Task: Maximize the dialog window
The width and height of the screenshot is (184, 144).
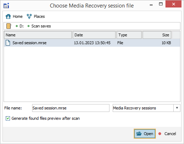Action: point(161,4)
